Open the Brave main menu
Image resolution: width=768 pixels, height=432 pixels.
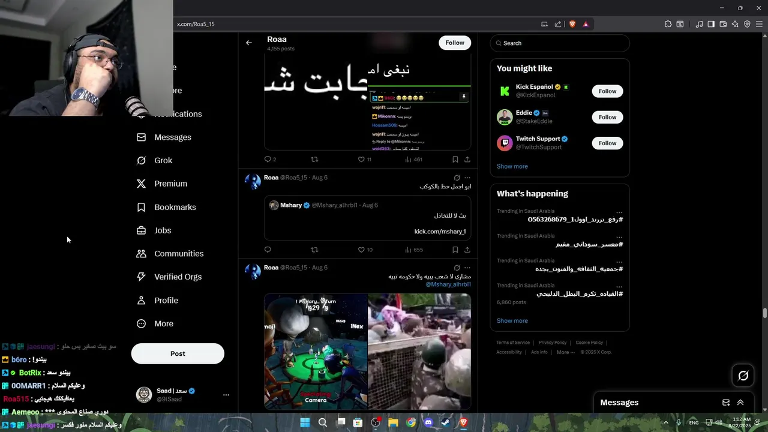759,24
